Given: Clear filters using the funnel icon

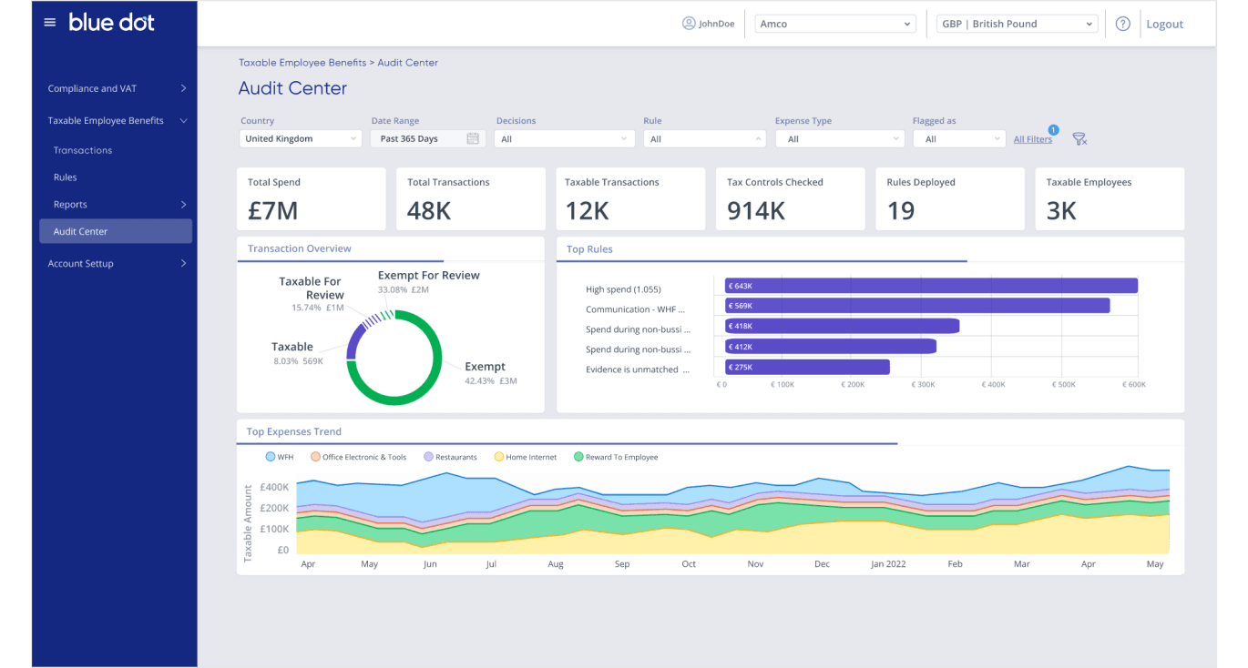Looking at the screenshot, I should tap(1079, 139).
